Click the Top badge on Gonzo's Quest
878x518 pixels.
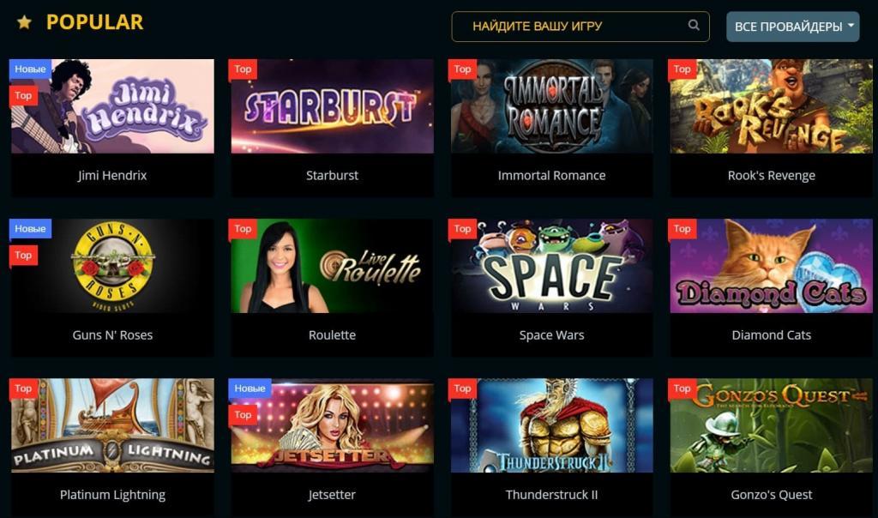[682, 388]
